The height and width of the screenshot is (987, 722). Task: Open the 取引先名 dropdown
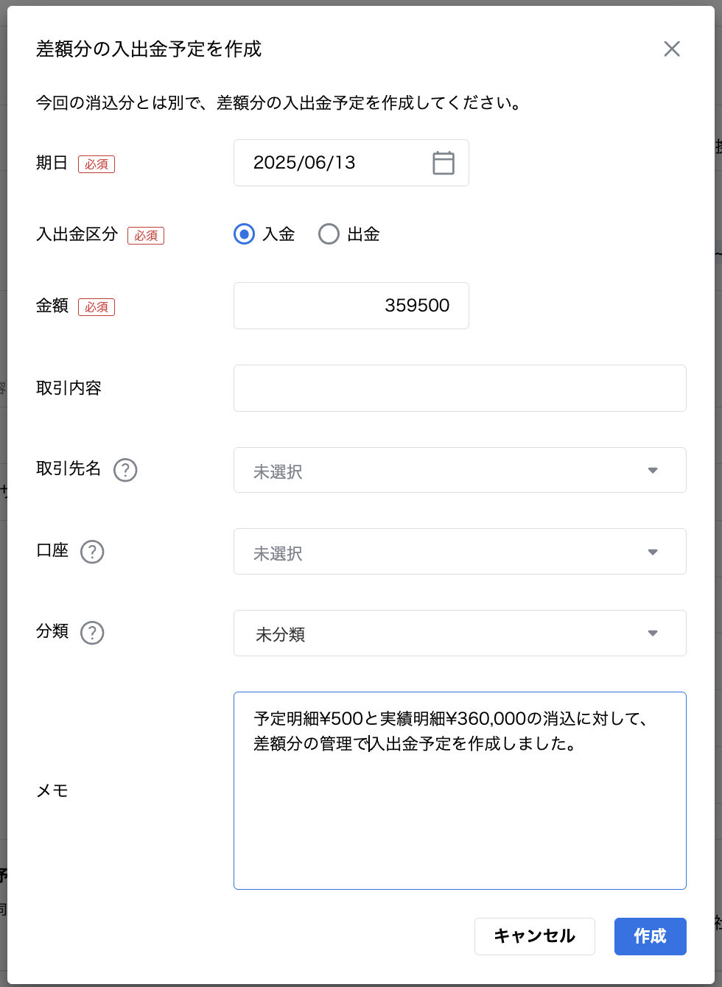[x=460, y=470]
